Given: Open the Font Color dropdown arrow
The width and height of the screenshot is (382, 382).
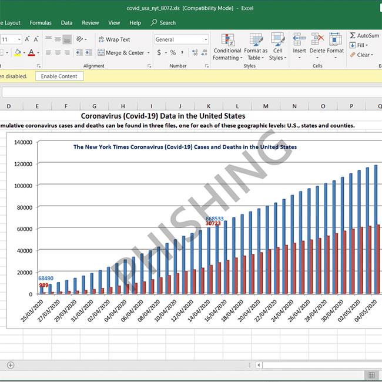Looking at the screenshot, I should (x=38, y=53).
